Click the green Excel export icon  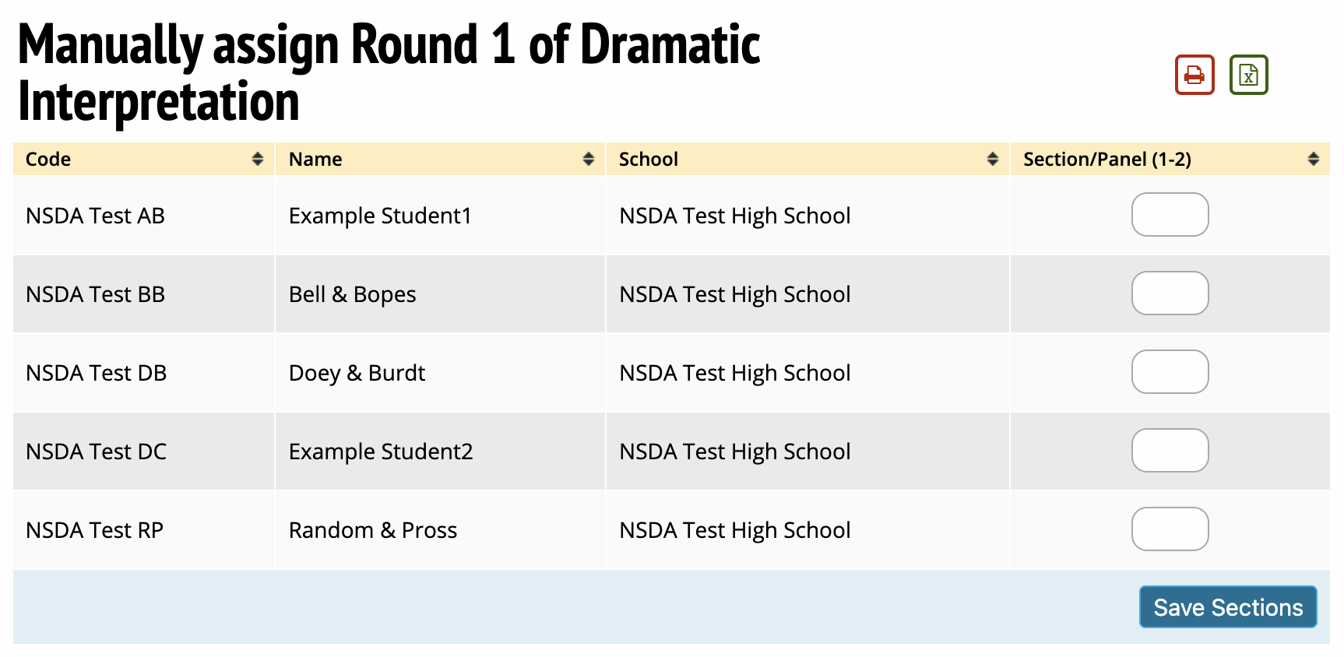coord(1248,75)
